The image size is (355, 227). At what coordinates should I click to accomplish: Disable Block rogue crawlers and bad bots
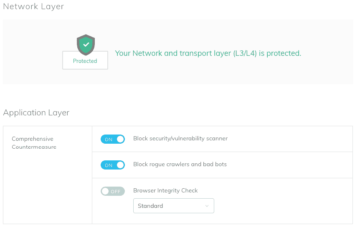[113, 165]
